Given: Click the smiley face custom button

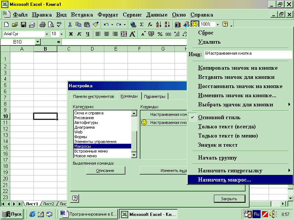Looking at the screenshot, I should pos(195,24).
